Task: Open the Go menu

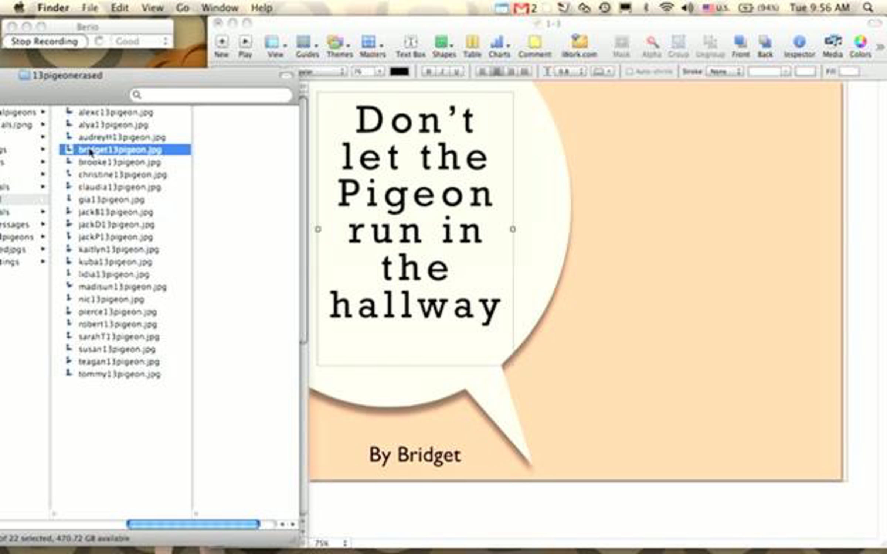Action: click(182, 8)
